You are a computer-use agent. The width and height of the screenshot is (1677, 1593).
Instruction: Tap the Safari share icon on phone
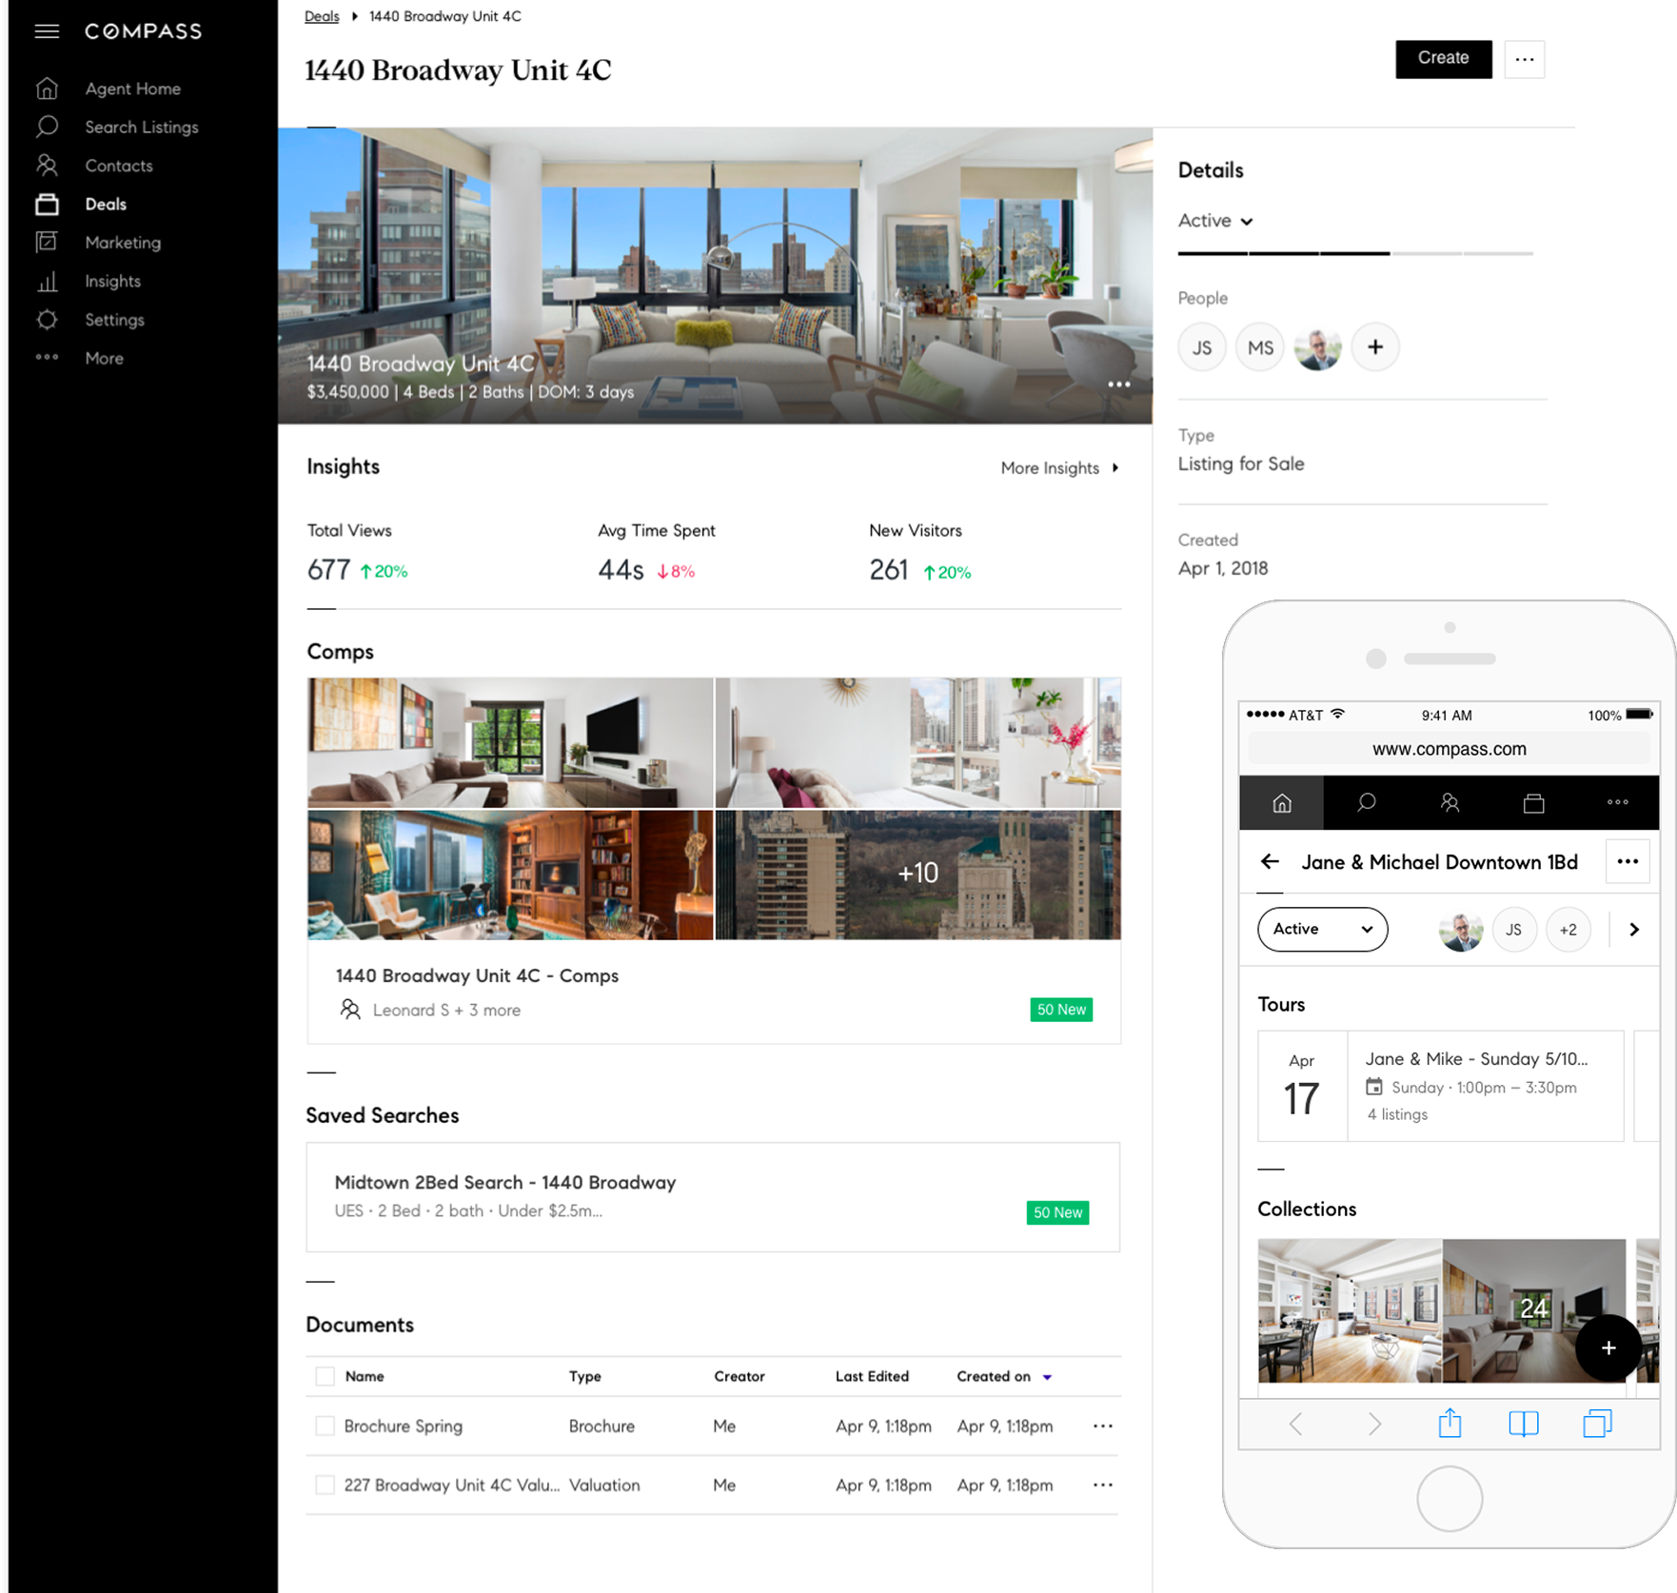click(x=1450, y=1423)
